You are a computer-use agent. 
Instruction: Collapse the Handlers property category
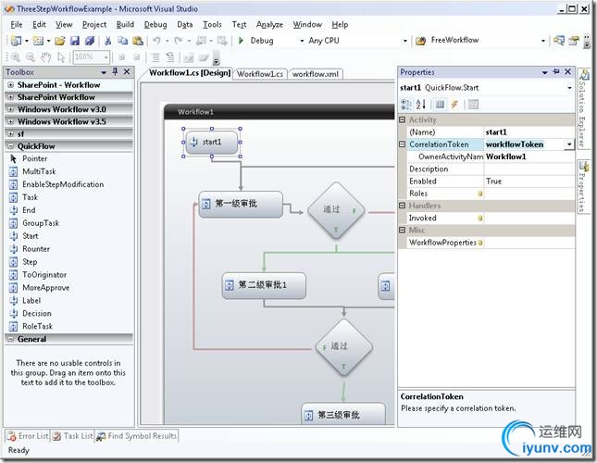[x=402, y=206]
